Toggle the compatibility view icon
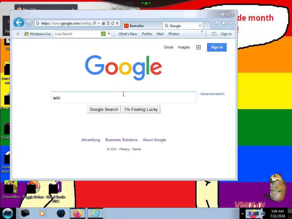 [108, 23]
